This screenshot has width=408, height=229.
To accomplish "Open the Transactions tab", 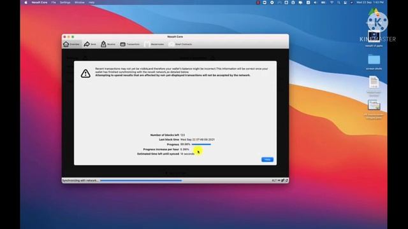I will [x=130, y=44].
